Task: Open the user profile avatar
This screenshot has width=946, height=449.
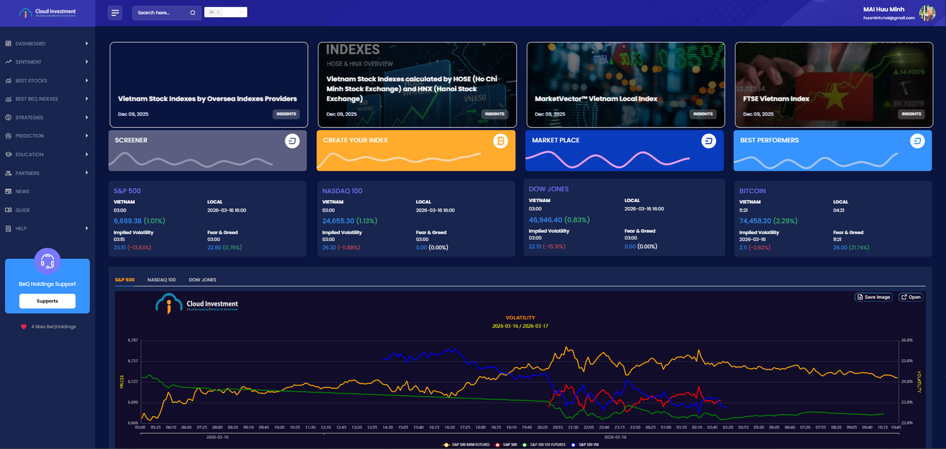Action: click(926, 13)
